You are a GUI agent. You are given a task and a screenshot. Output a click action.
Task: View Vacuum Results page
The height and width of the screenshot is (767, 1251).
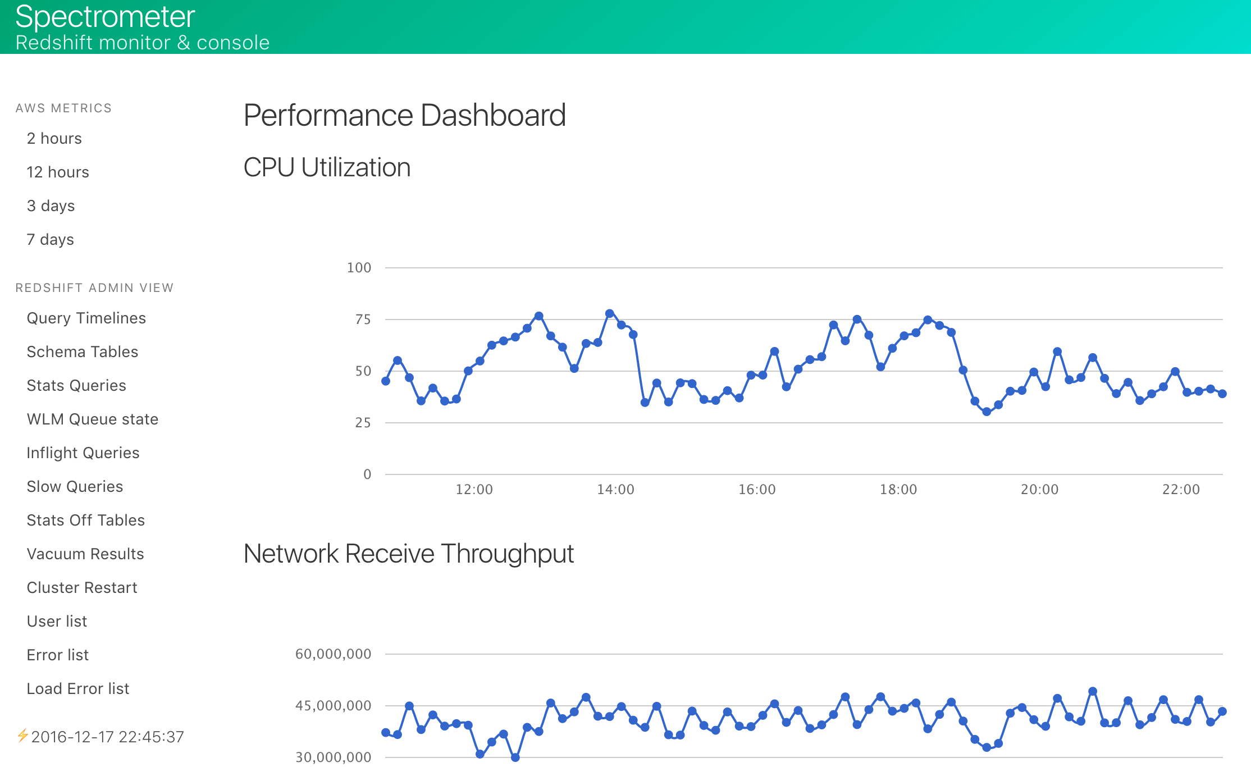point(85,554)
